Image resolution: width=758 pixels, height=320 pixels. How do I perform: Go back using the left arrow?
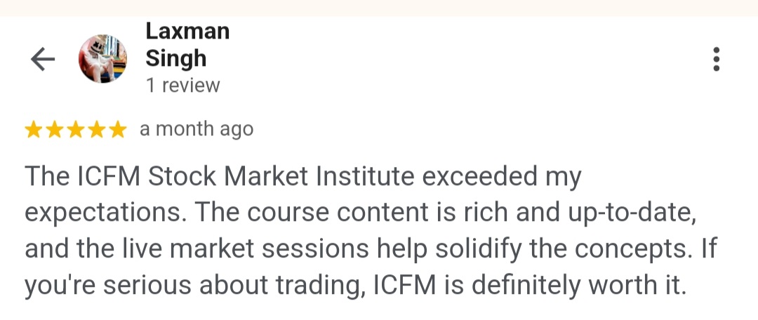(43, 60)
